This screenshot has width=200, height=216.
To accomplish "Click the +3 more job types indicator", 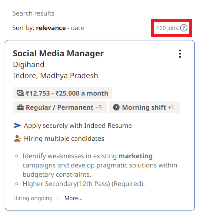I will click(99, 107).
